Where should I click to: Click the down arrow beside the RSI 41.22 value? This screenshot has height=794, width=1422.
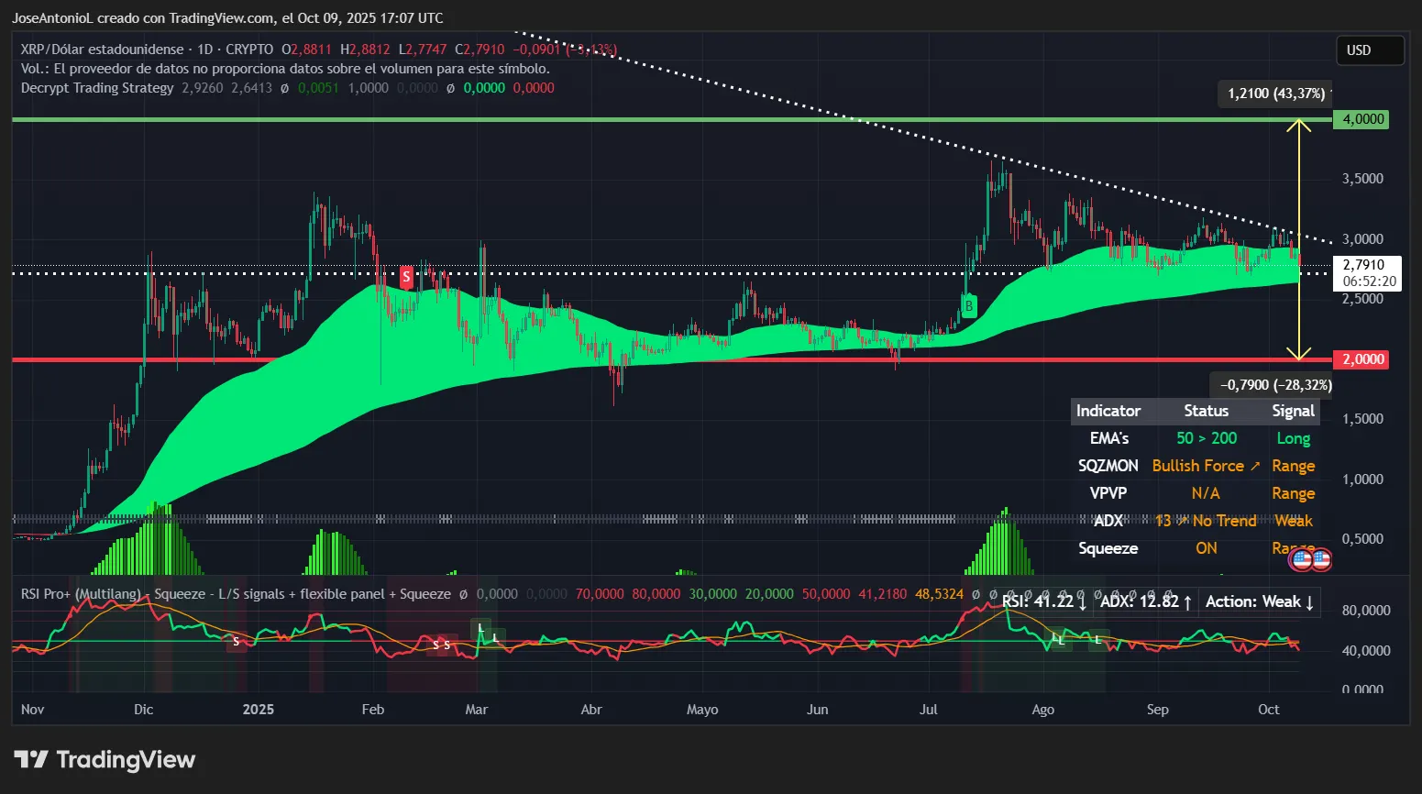pyautogui.click(x=1082, y=602)
